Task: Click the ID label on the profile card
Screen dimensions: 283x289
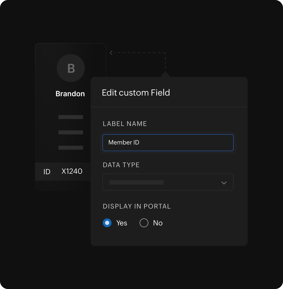Action: [x=47, y=172]
